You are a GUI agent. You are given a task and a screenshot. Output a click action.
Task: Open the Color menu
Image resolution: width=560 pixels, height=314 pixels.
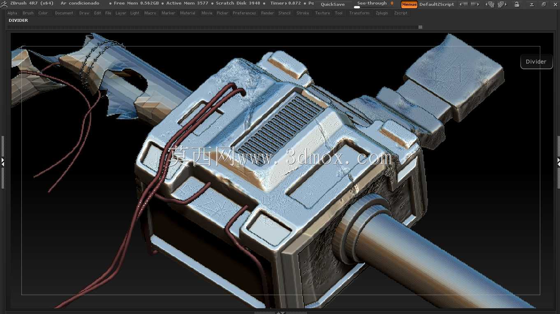coord(43,13)
